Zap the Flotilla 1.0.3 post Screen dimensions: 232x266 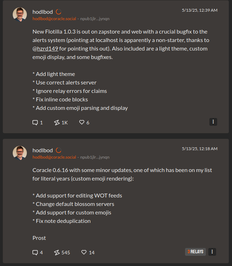pyautogui.click(x=61, y=123)
